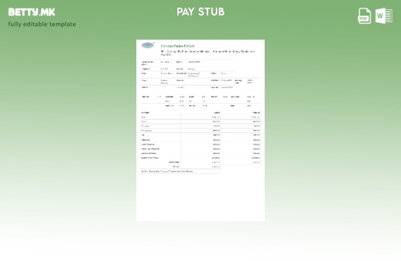The width and height of the screenshot is (401, 261).
Task: Click the middle amount column header
Action: click(216, 112)
